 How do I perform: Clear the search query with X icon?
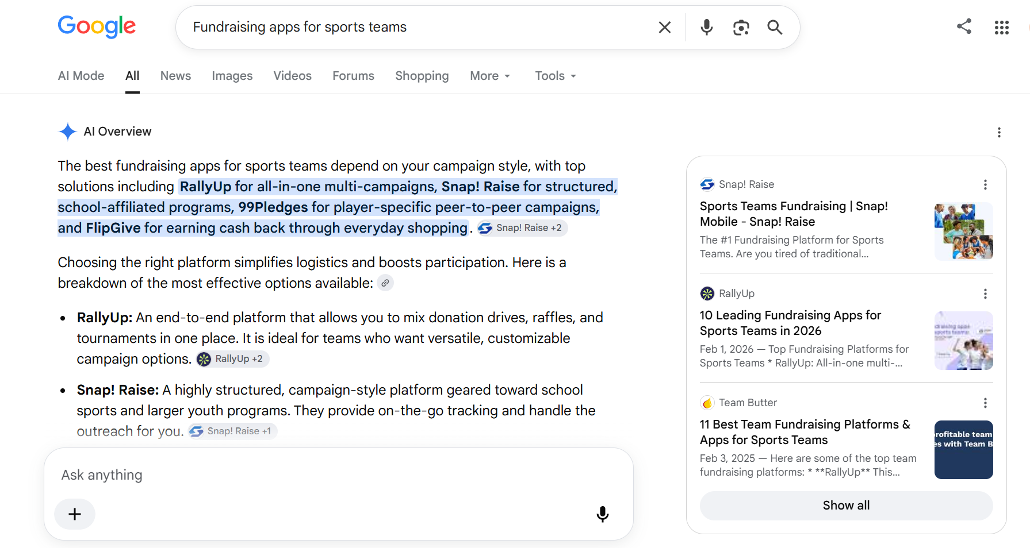tap(665, 27)
